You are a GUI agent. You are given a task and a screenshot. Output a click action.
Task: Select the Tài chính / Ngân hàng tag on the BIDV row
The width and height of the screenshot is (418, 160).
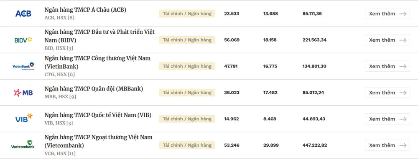[187, 40]
